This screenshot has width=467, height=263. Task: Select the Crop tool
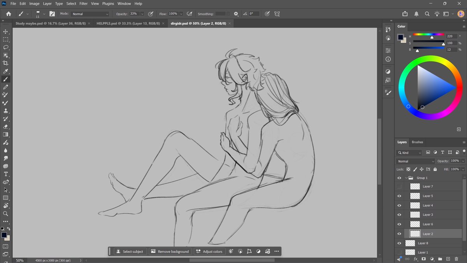click(5, 63)
